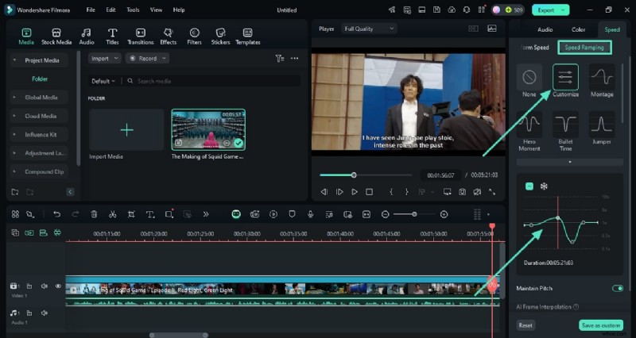Screen dimensions: 636x338
Task: Hide Video 1 track with eye icon
Action: coord(58,286)
